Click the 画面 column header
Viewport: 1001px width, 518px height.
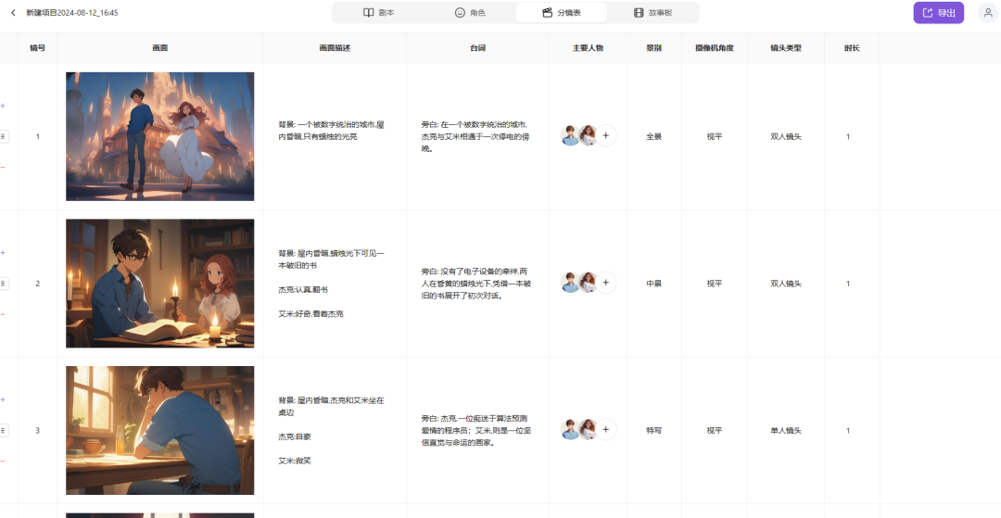click(159, 48)
